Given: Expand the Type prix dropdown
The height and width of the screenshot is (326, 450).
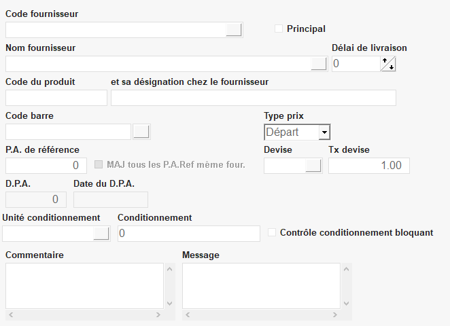Looking at the screenshot, I should [x=324, y=132].
